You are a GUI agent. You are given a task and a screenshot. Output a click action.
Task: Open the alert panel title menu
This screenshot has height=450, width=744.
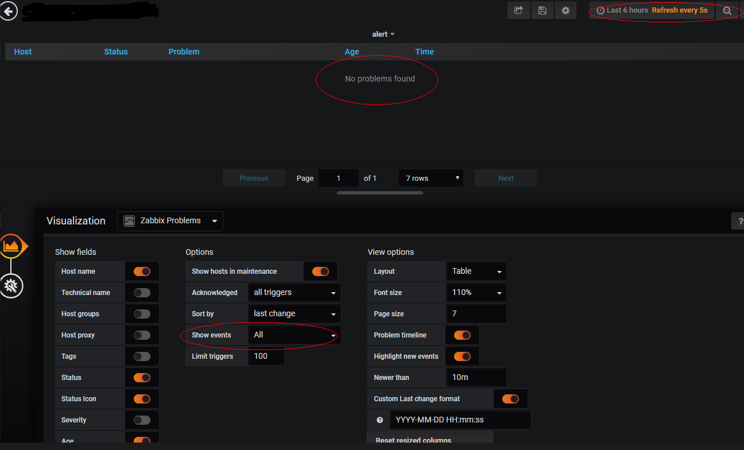coord(383,34)
